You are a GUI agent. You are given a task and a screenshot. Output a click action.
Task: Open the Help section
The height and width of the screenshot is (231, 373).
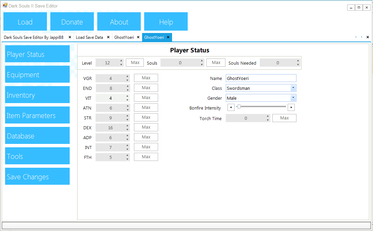166,21
